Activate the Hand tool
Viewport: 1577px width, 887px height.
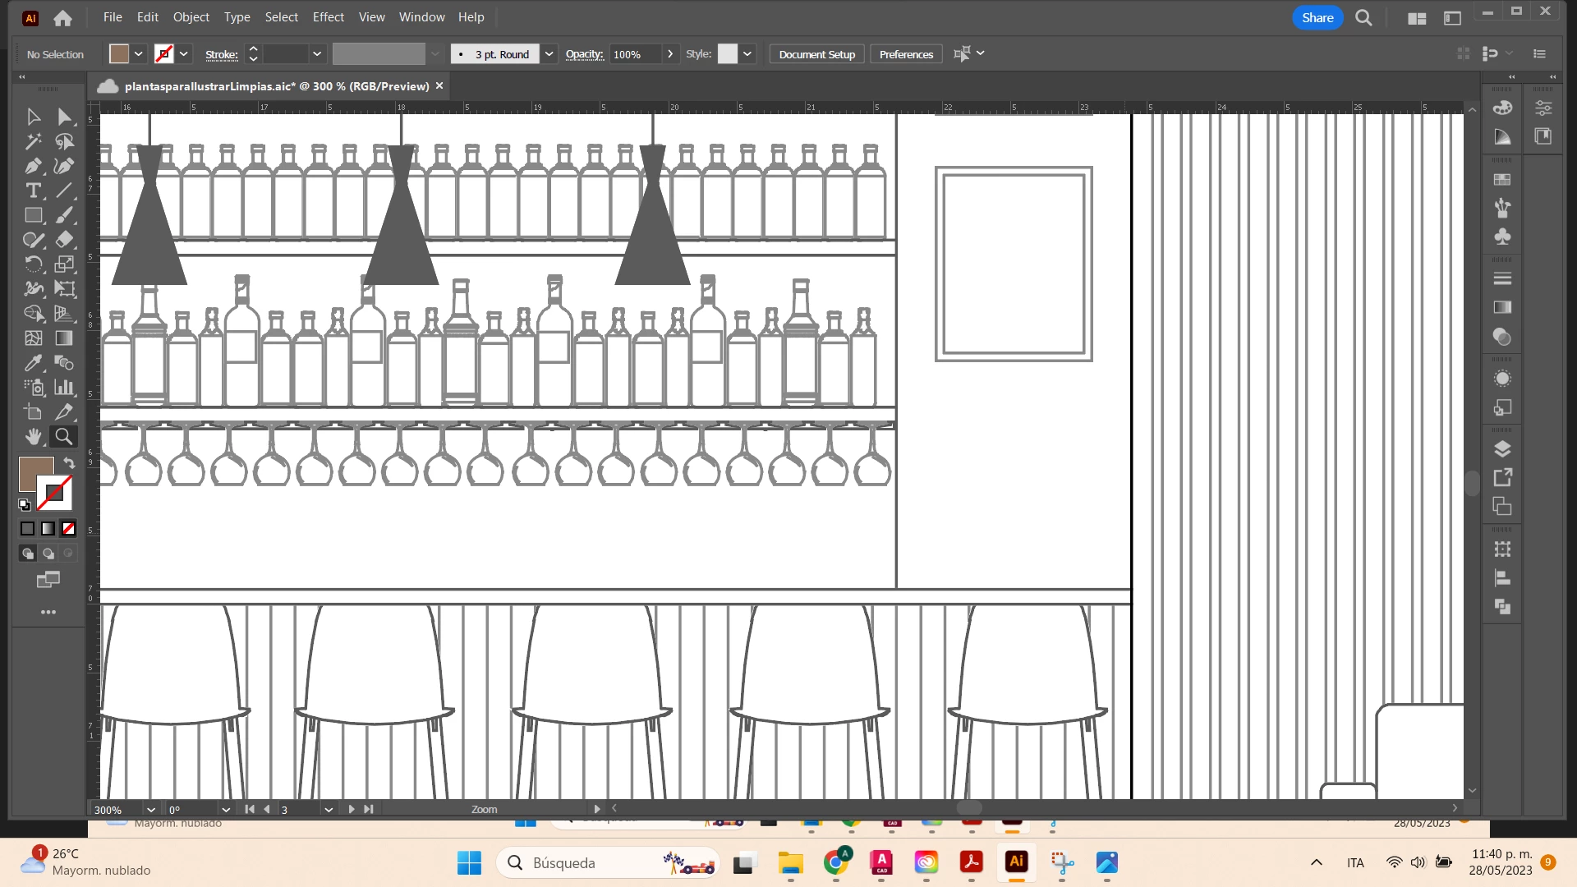(33, 437)
